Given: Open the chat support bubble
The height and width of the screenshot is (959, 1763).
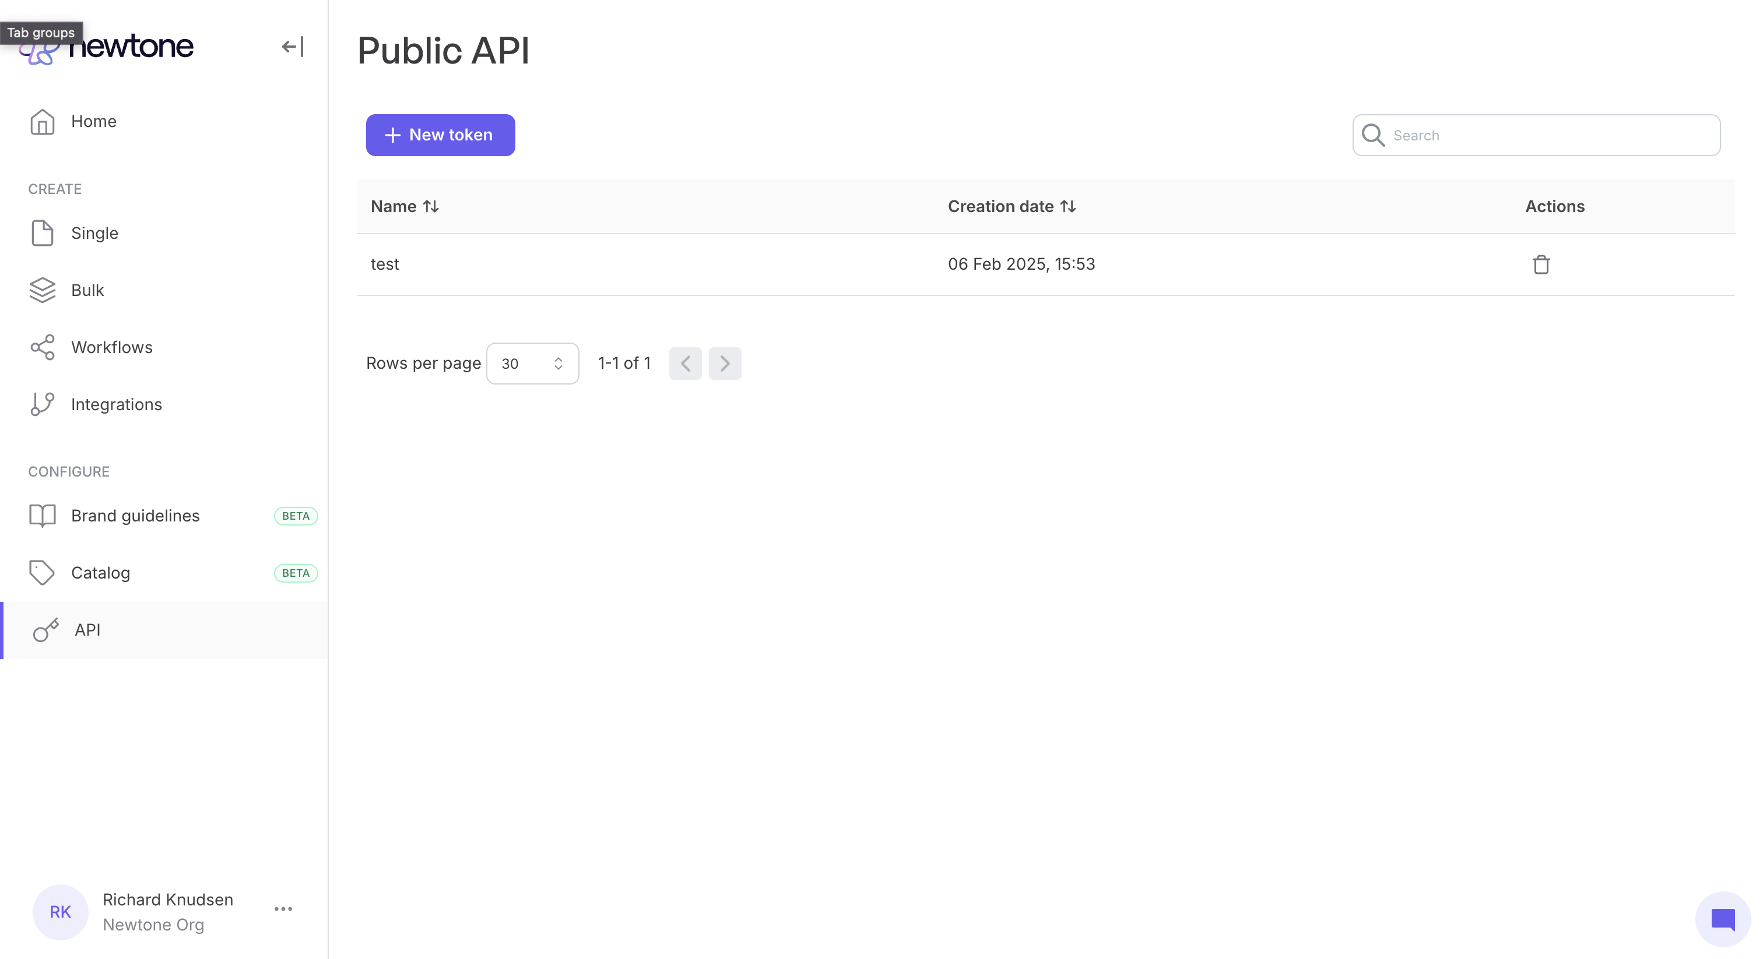Looking at the screenshot, I should point(1722,919).
